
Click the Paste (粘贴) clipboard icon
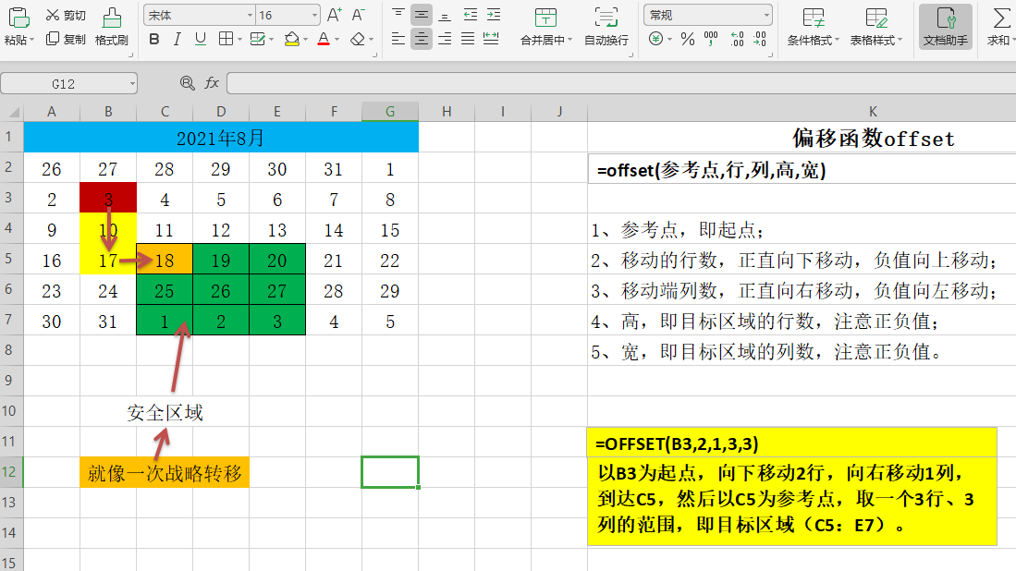coord(18,18)
